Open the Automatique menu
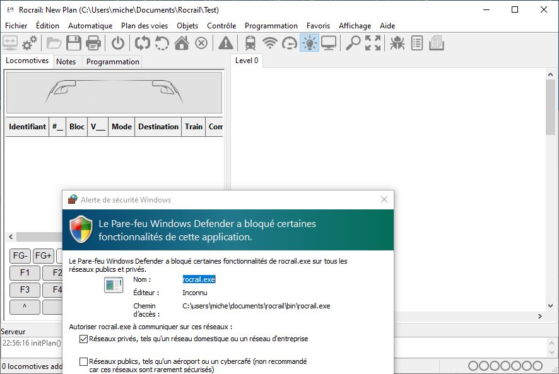Screen dimensions: 559x374 [x=90, y=26]
